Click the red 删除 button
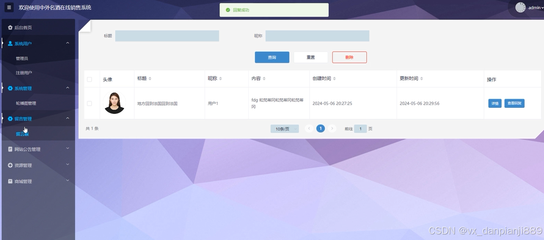The height and width of the screenshot is (240, 544). [349, 57]
